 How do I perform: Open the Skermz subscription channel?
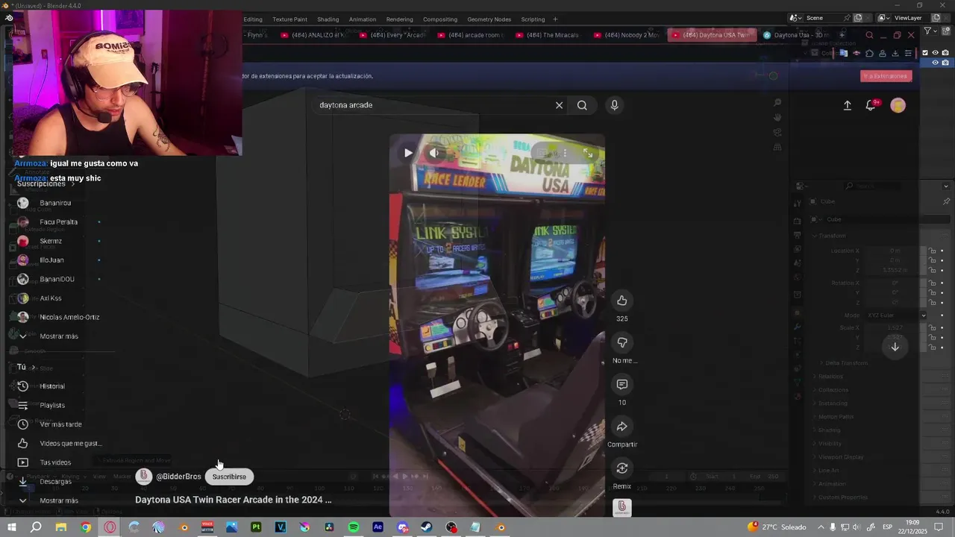pyautogui.click(x=51, y=241)
